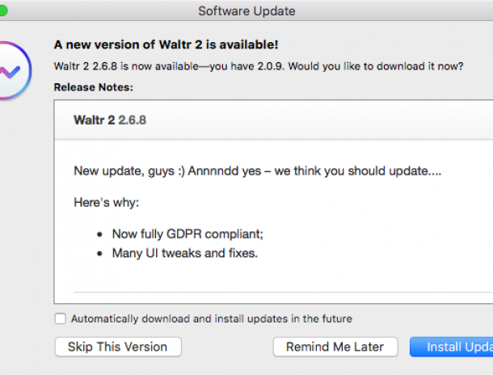Click the Waltr 2 app icon
493x375 pixels.
tap(15, 70)
